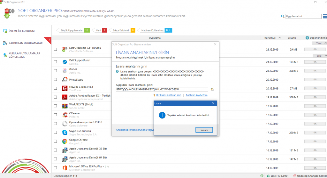Screen dimensions: 327x178
Task: Open İzleme ile Kurulum section
Action: click(26, 31)
